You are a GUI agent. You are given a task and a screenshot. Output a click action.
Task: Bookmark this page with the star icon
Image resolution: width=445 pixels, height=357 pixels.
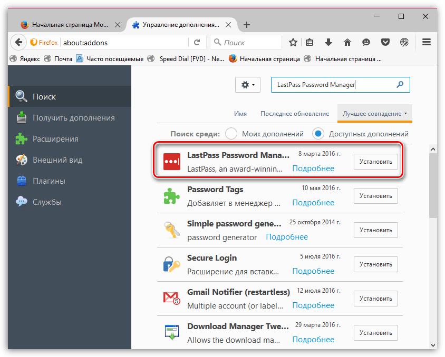pyautogui.click(x=293, y=43)
